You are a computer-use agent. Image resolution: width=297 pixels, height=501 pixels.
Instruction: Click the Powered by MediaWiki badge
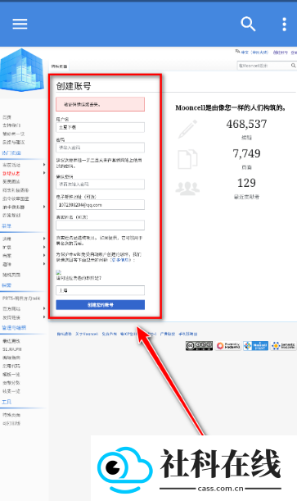coord(228,346)
